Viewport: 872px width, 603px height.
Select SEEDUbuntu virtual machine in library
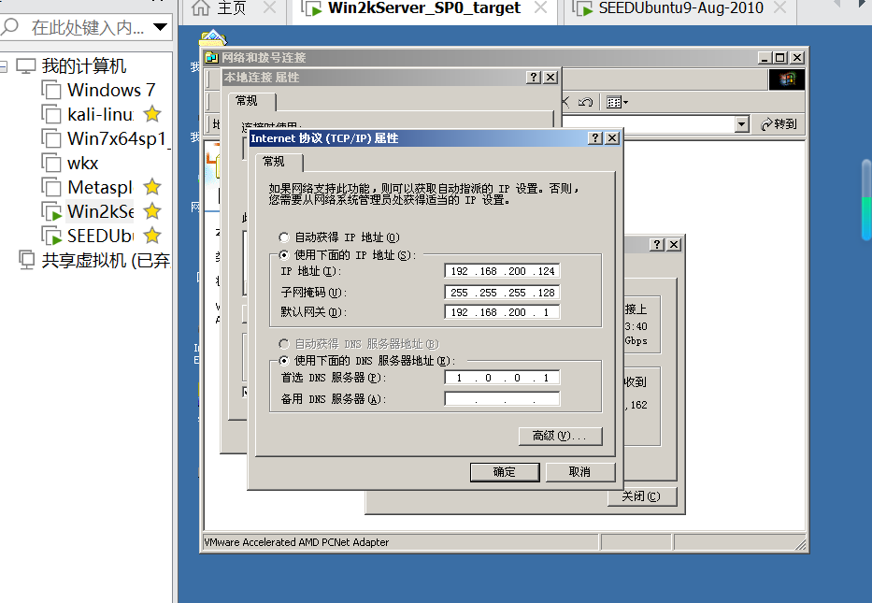[x=100, y=237]
